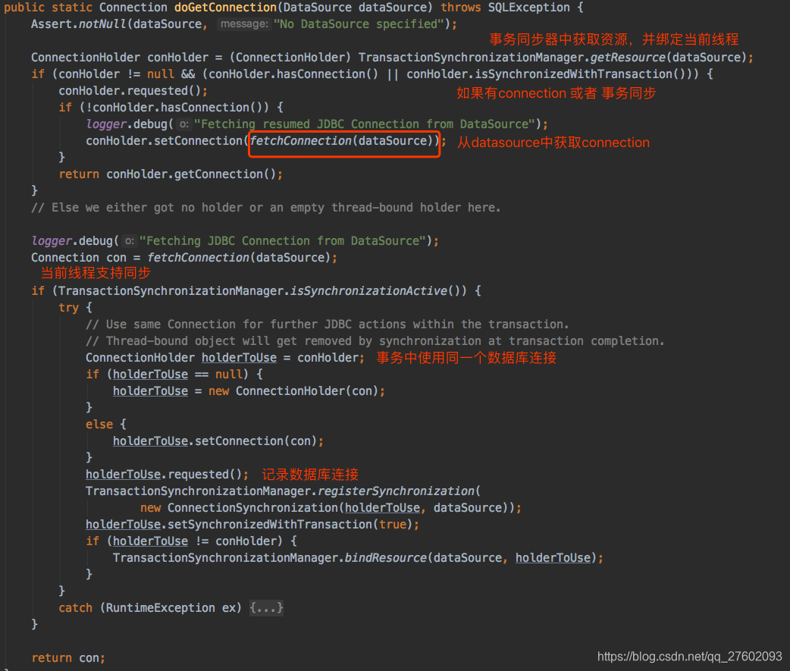This screenshot has width=790, height=671.
Task: Click null in 'holderToUse == null'
Action: point(229,375)
